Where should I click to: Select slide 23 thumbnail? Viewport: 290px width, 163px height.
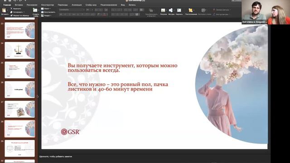coord(19,31)
